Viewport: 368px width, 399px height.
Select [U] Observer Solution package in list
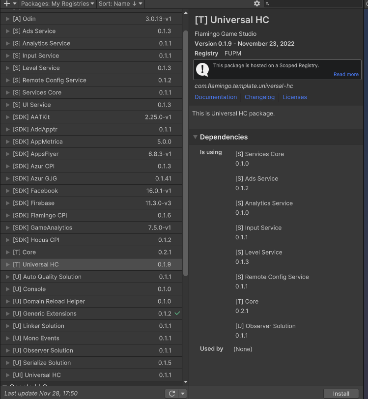point(91,350)
